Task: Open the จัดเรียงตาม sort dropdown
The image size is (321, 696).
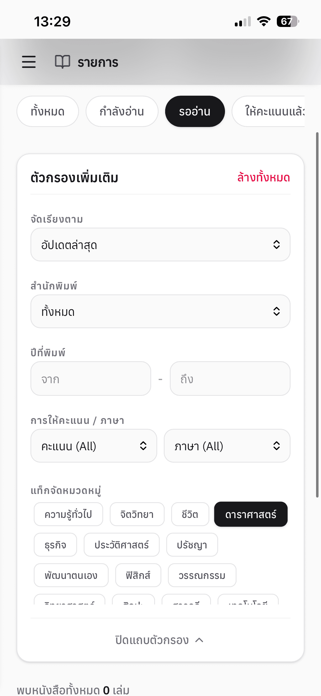Action: tap(160, 245)
